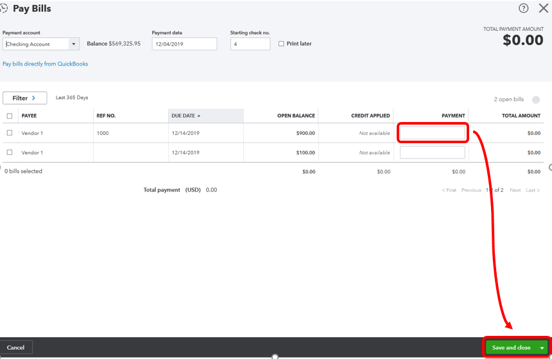Jump to Last page of bills
This screenshot has width=552, height=359.
pos(533,190)
